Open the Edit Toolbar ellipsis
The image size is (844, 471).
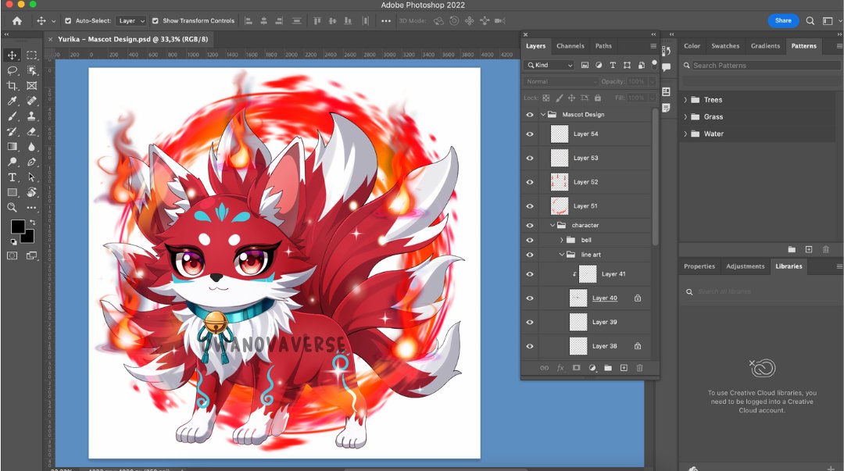click(x=32, y=207)
